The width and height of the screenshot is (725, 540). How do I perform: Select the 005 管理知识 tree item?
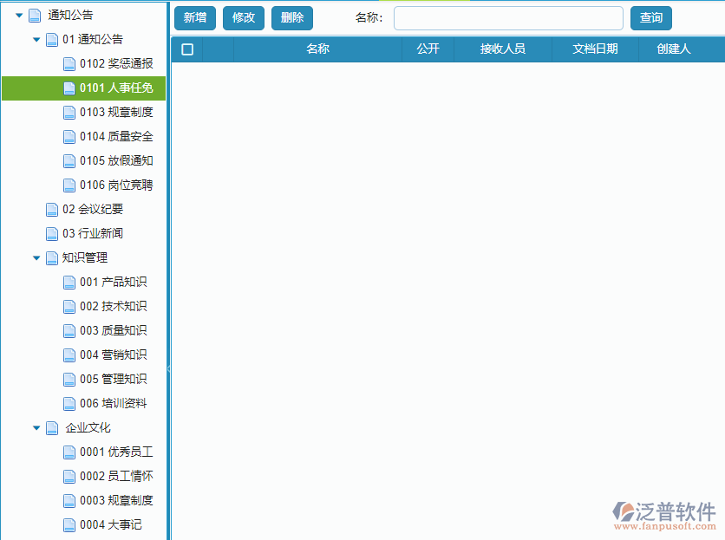(114, 379)
